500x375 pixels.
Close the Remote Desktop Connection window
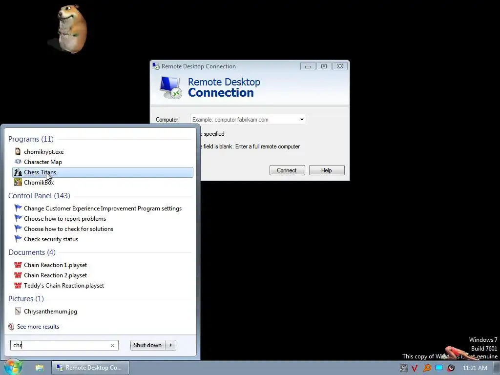click(340, 66)
